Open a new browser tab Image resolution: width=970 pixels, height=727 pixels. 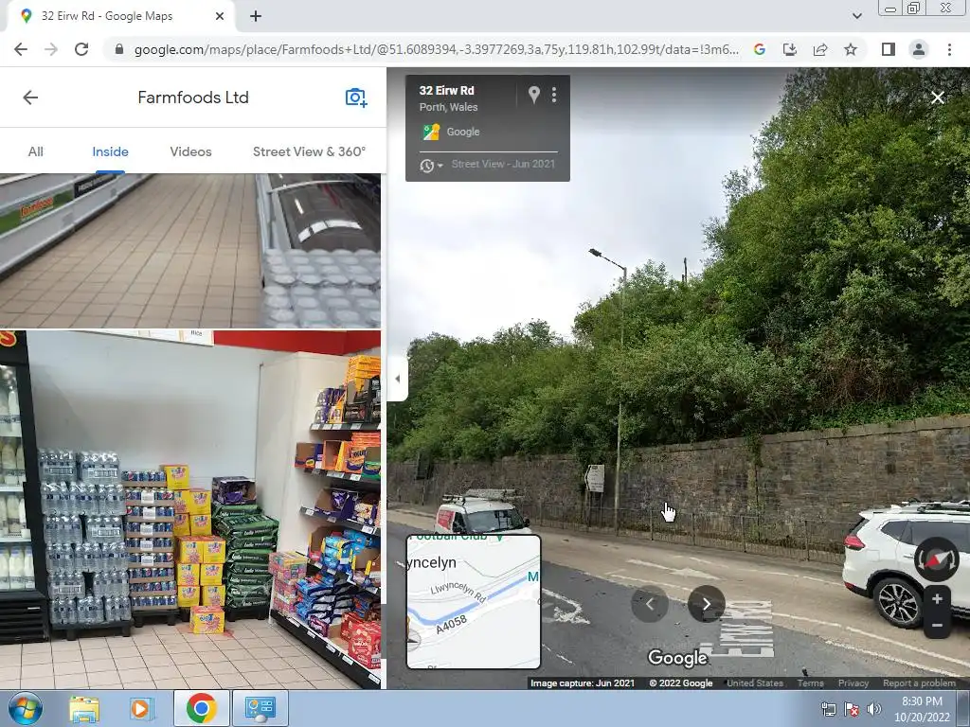pos(256,17)
